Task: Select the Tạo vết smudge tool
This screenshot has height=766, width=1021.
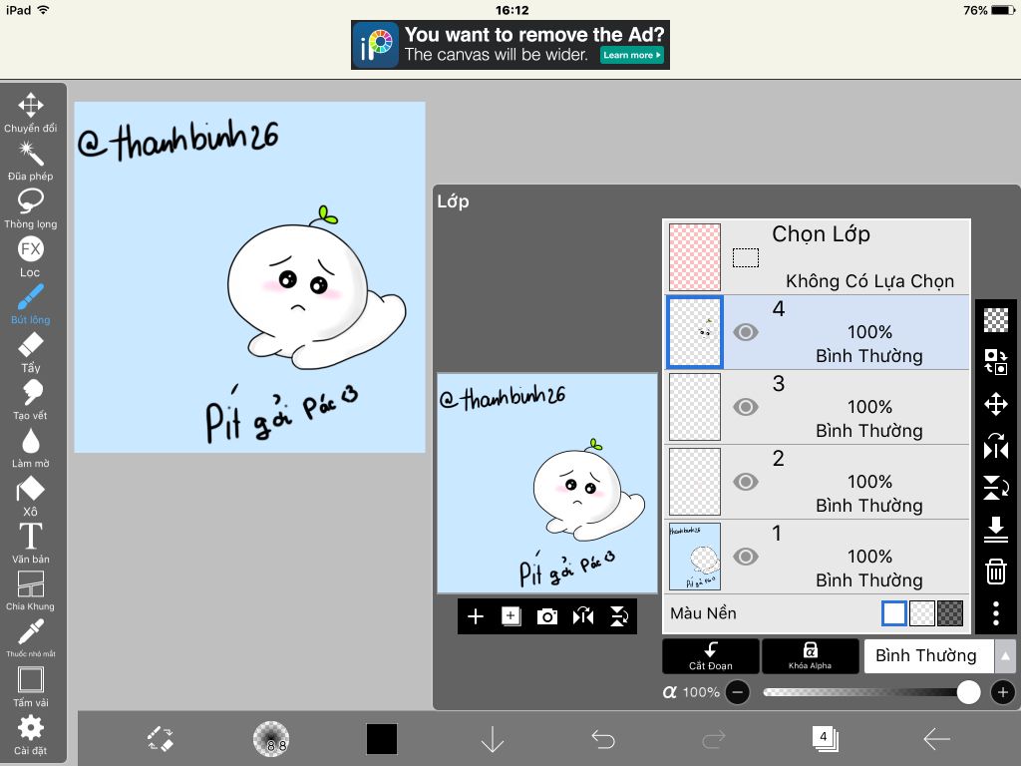Action: pos(31,400)
